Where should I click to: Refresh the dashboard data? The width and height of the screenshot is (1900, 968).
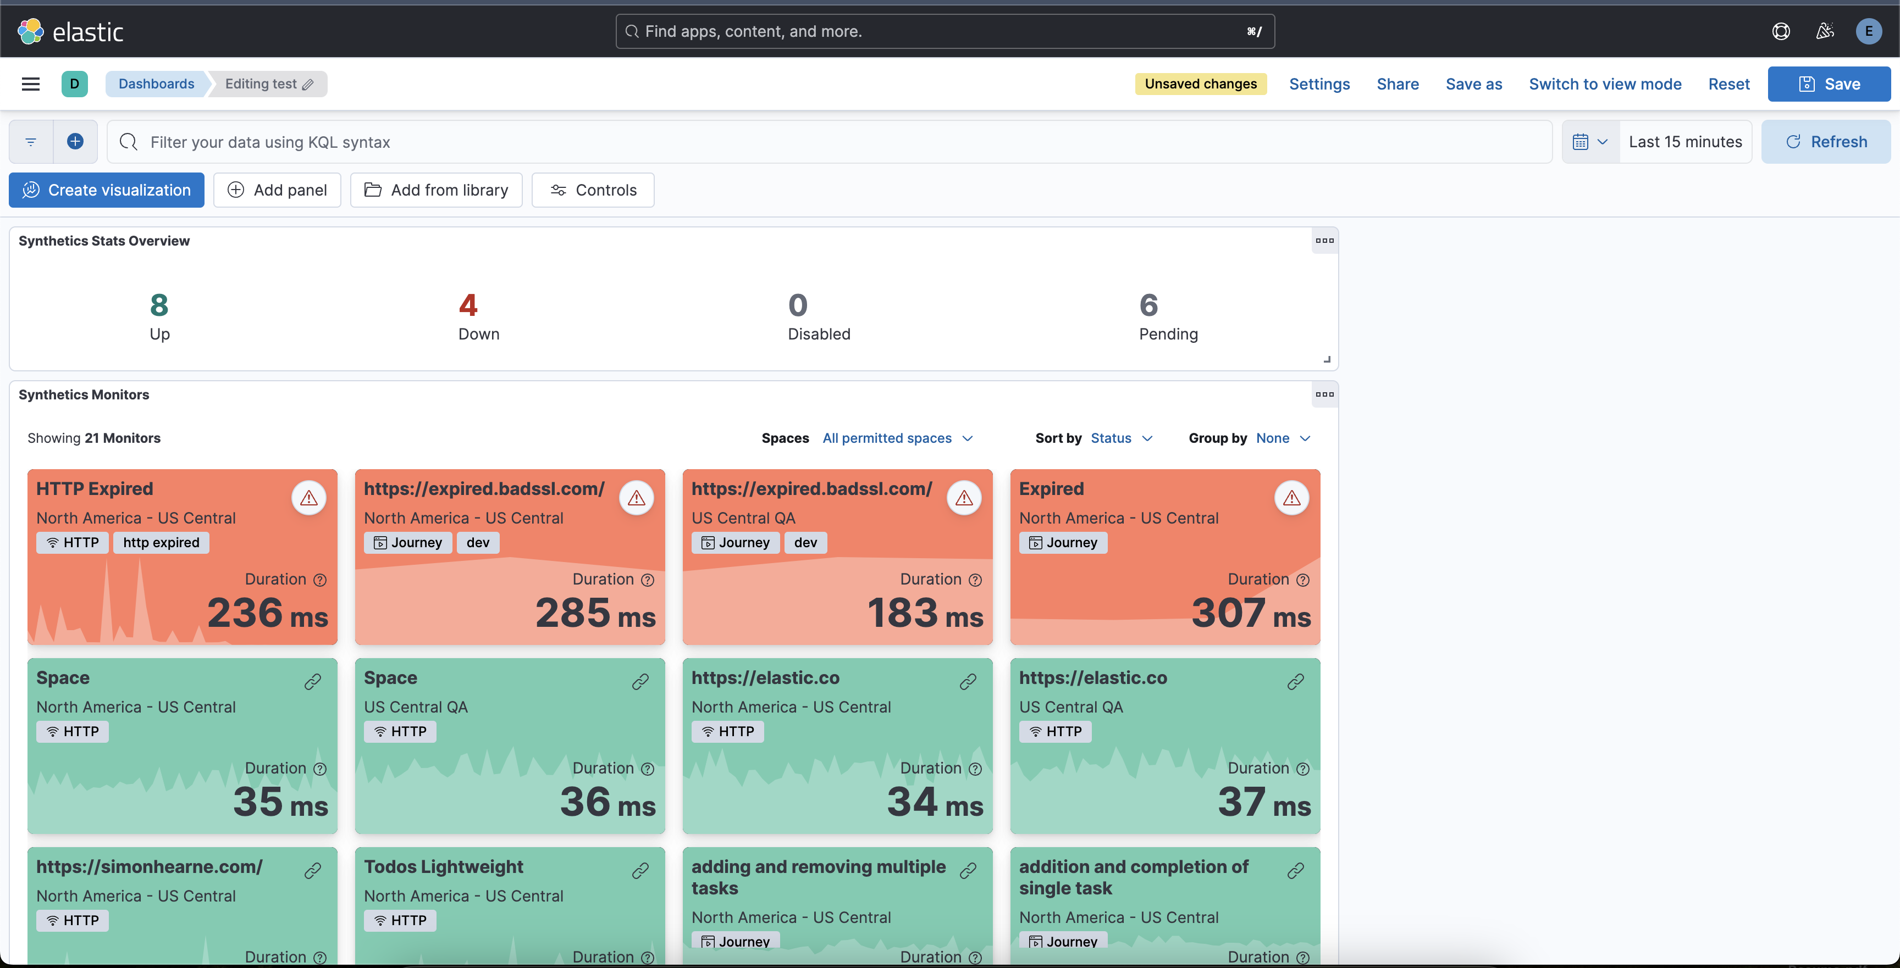[x=1825, y=142]
